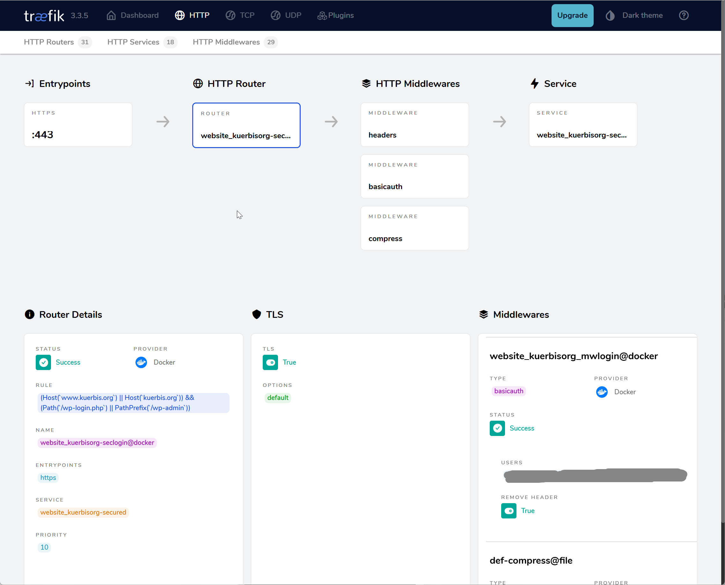Screen dimensions: 725x585
Task: Click the HTTP Middlewares layers icon
Action: point(366,83)
